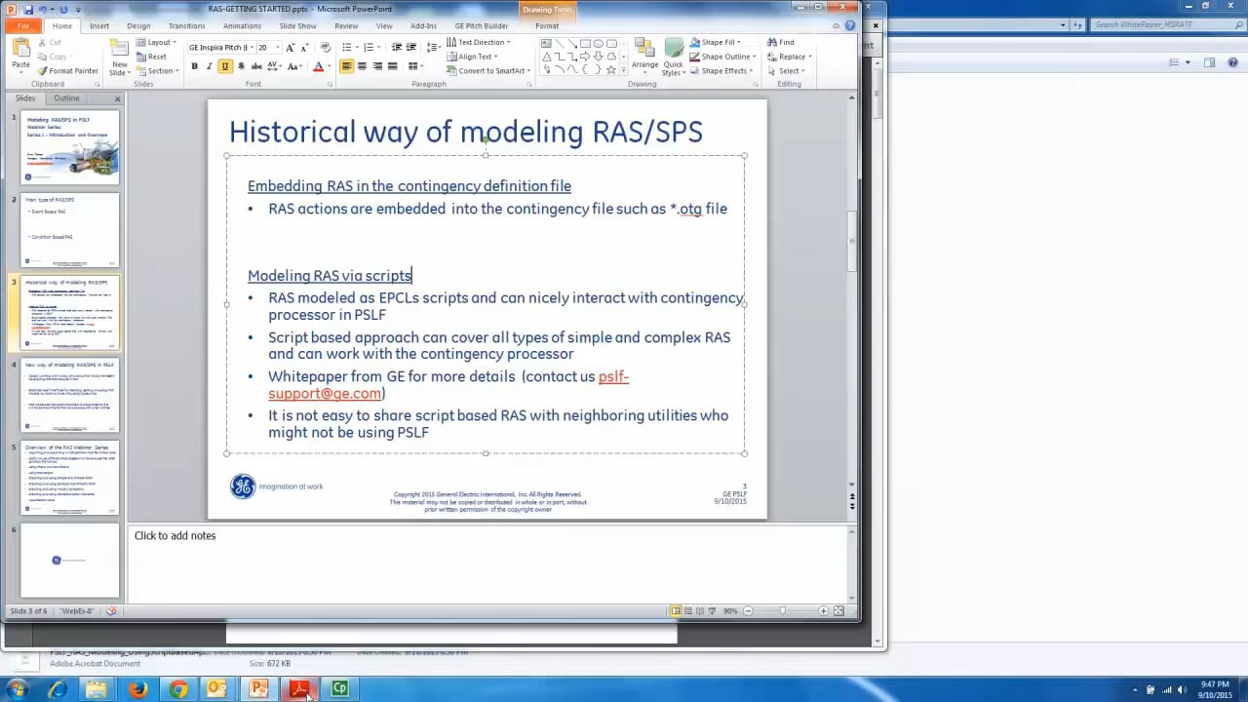
Task: Select slide 4 thumbnail
Action: pos(70,395)
